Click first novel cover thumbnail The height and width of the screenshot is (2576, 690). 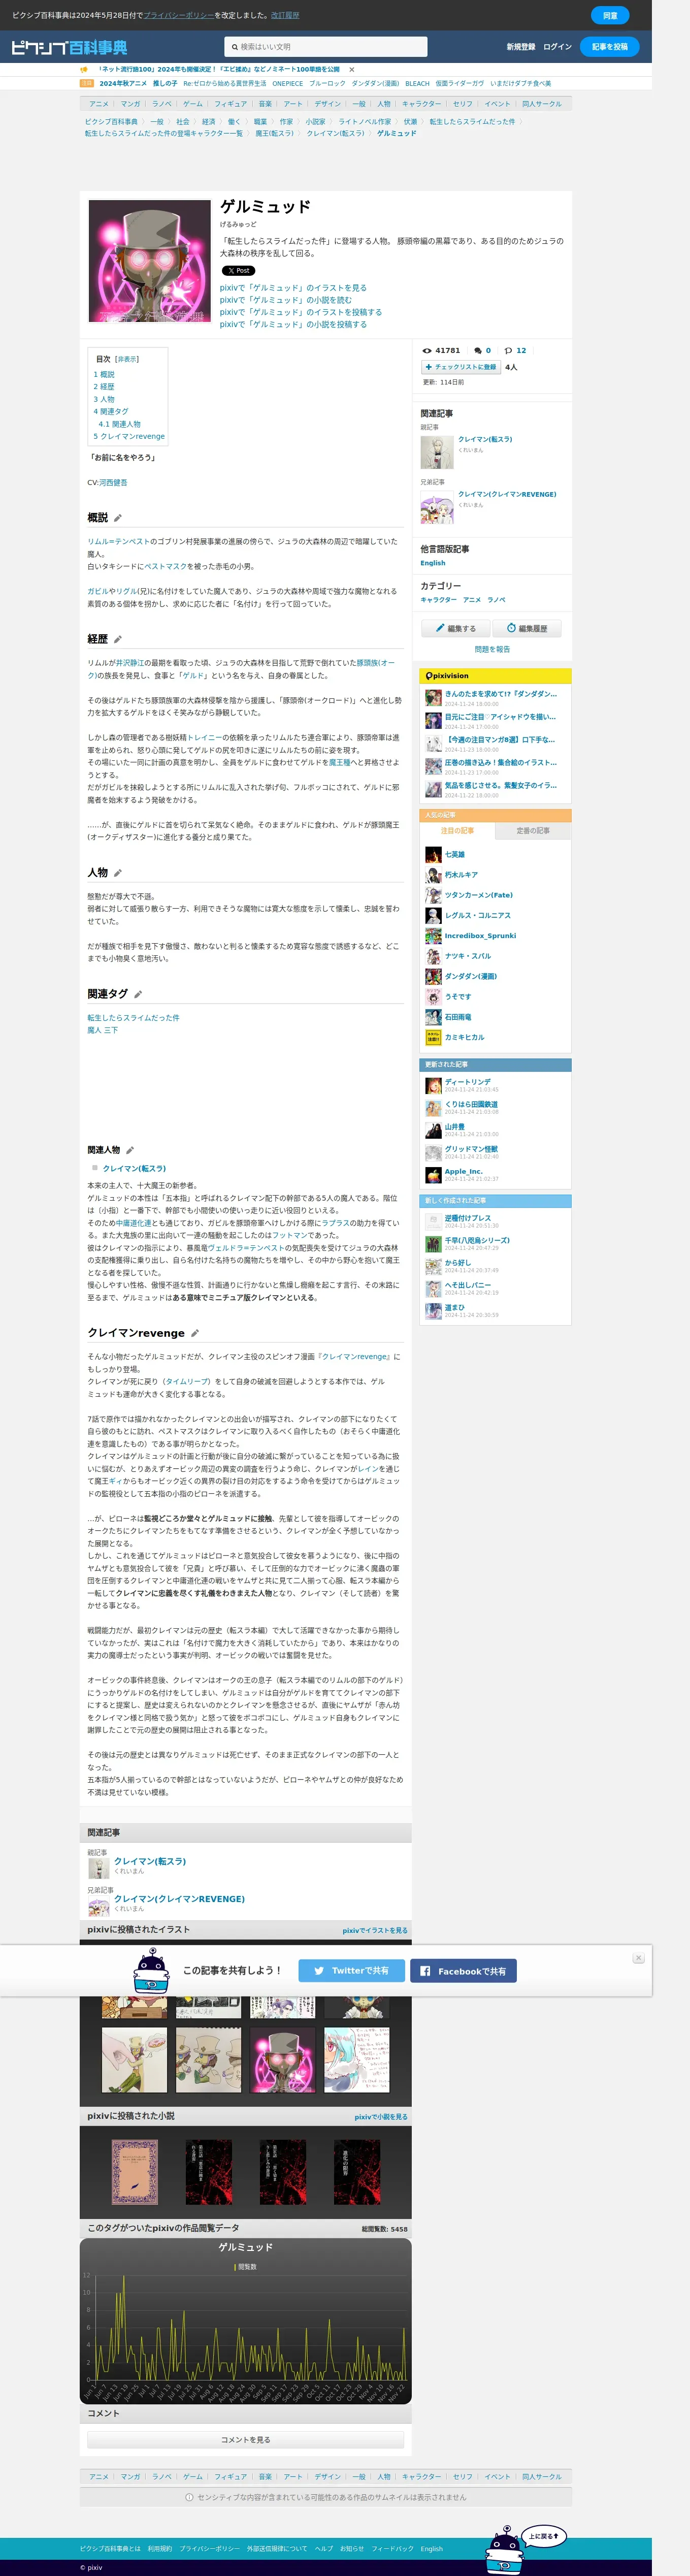[135, 2171]
